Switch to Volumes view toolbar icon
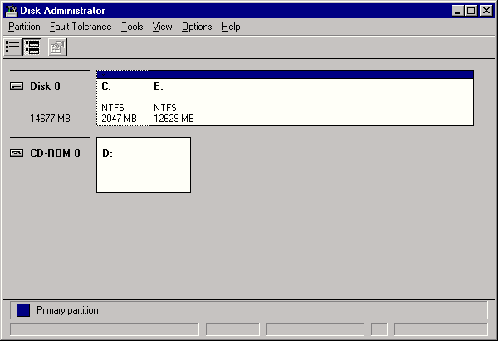 [14, 47]
